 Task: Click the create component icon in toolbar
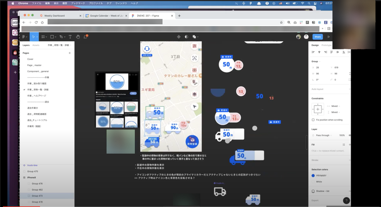pos(179,37)
